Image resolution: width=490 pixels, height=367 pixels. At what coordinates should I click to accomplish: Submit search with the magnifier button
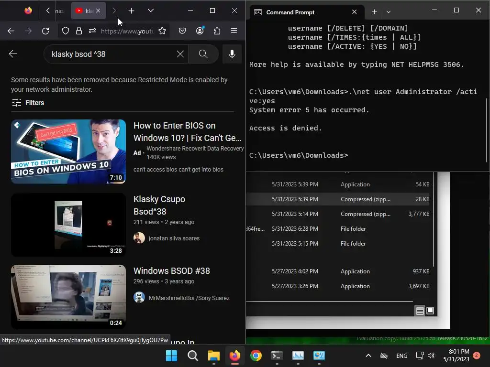(203, 54)
